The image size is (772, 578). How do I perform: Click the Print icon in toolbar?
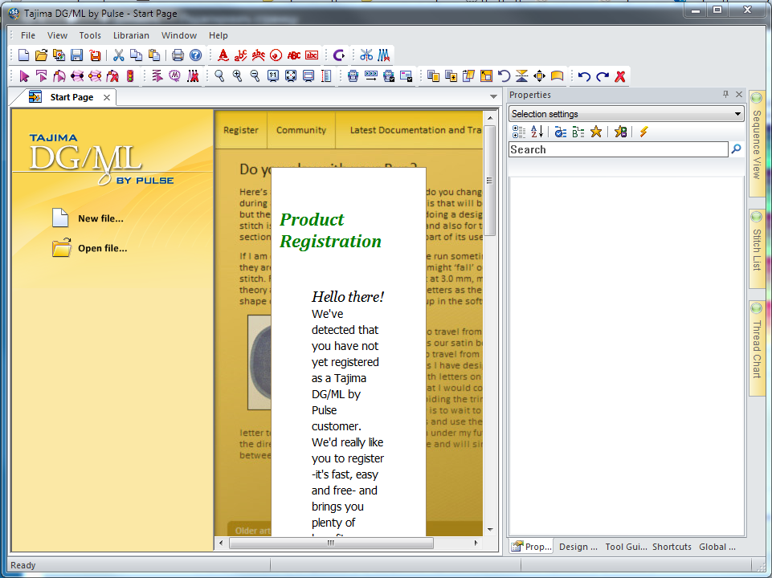[x=178, y=55]
